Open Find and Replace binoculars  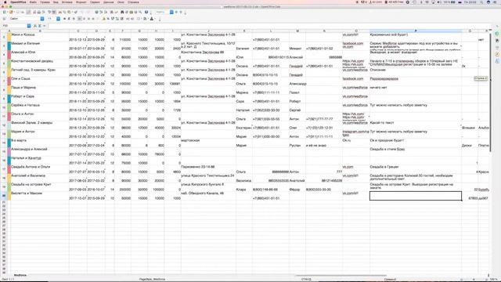pyautogui.click(x=122, y=13)
